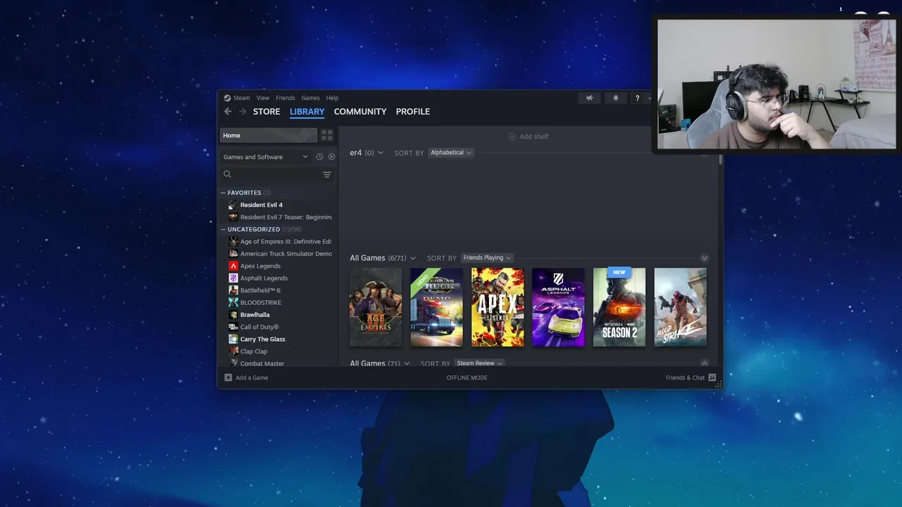Open the View menu
Screen dimensions: 902x507
pos(263,98)
